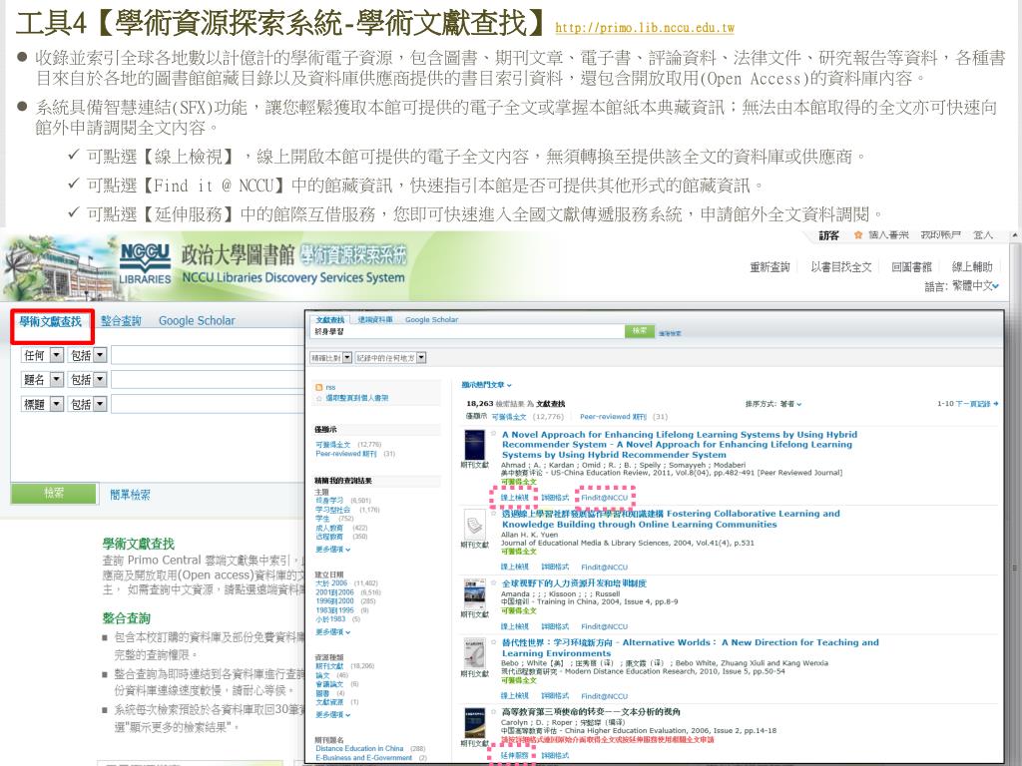Click the document icon of the second result
1022x766 pixels.
pos(476,525)
